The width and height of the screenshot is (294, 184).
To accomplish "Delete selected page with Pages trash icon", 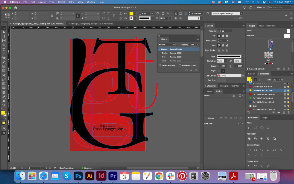I will click(288, 69).
